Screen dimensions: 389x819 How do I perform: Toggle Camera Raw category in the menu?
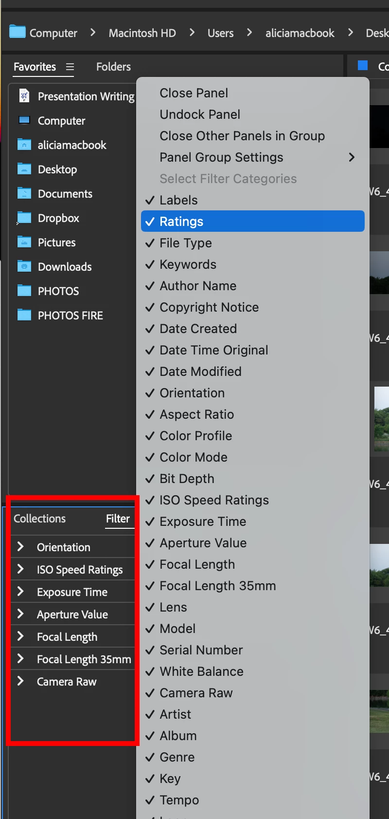252,693
